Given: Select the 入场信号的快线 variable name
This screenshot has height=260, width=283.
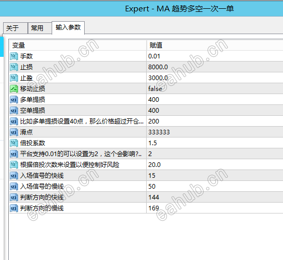Looking at the screenshot, I should coord(42,175).
